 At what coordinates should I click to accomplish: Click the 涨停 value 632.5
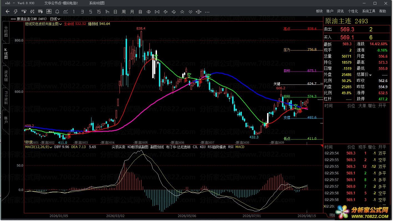pyautogui.click(x=382, y=93)
